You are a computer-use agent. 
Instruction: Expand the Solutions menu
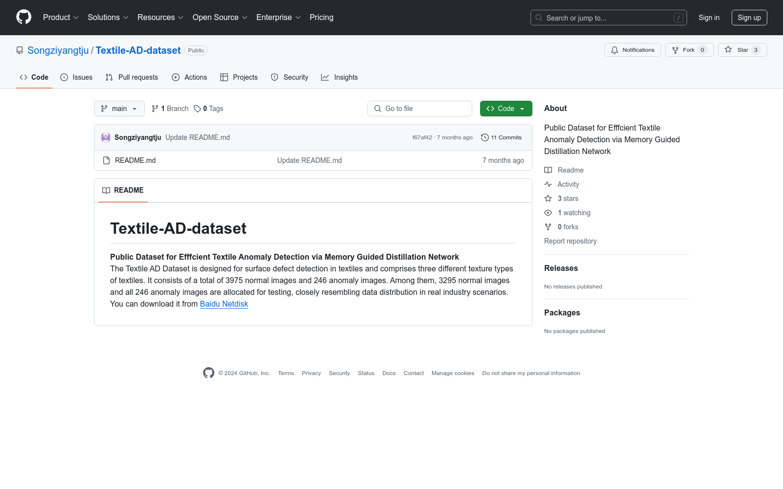[108, 17]
